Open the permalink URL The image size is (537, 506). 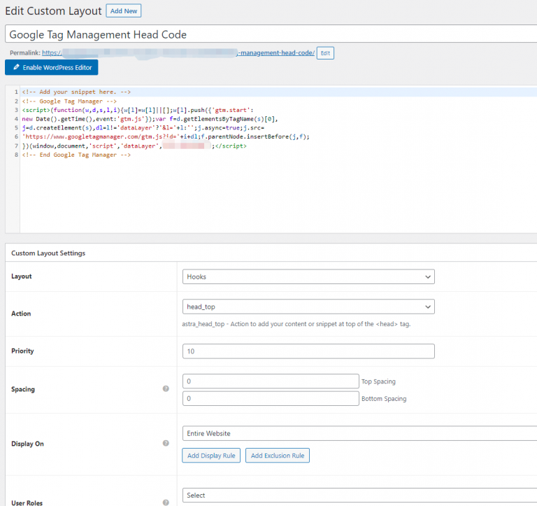pyautogui.click(x=178, y=52)
